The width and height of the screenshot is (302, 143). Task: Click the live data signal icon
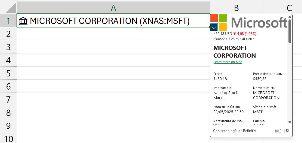278,131
